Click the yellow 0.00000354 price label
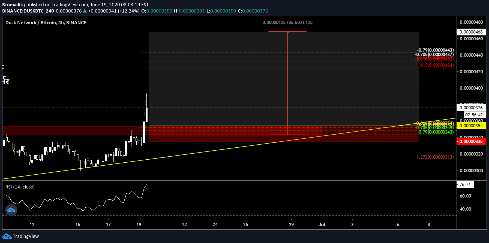 point(471,126)
